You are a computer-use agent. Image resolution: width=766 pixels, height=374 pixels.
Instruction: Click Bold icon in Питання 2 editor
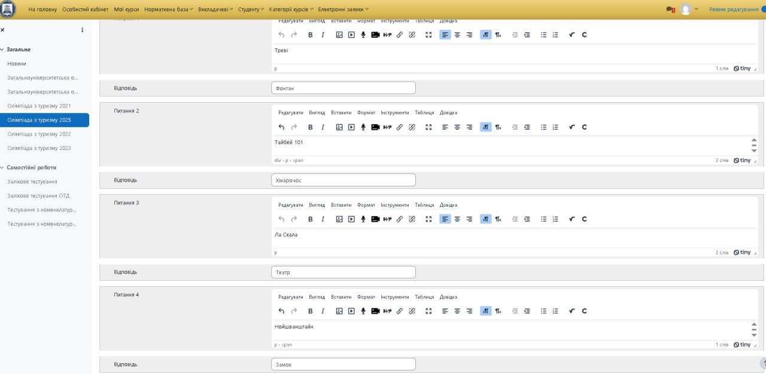tap(310, 127)
